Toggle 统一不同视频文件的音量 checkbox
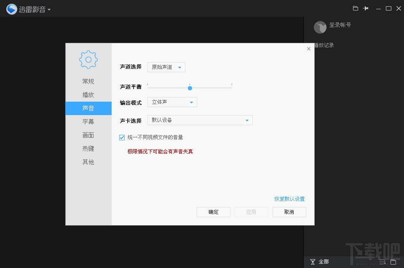The height and width of the screenshot is (268, 404). (122, 137)
